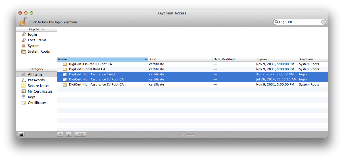Zoom the Keychain Access window with the green button
Viewport: 344px width, 160px height.
(32, 13)
